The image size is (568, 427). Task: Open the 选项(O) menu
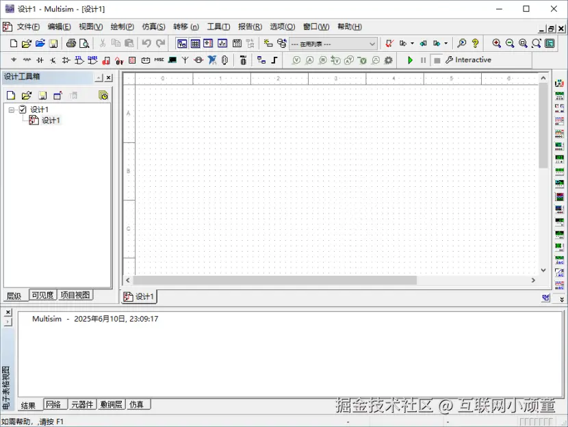pos(283,27)
